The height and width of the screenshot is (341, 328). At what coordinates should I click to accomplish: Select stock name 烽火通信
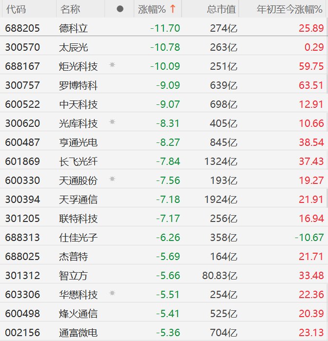point(78,314)
